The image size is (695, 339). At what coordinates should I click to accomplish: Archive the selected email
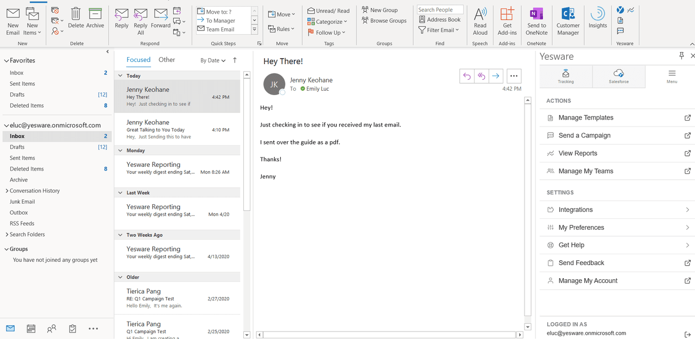pos(95,18)
